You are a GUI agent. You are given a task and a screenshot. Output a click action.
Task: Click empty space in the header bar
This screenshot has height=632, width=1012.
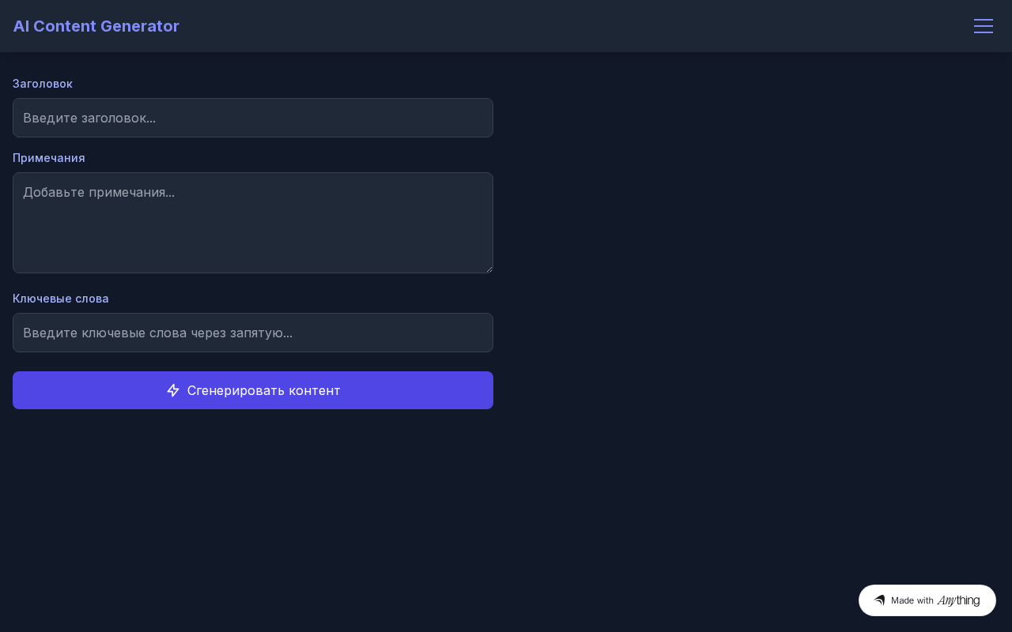click(553, 26)
